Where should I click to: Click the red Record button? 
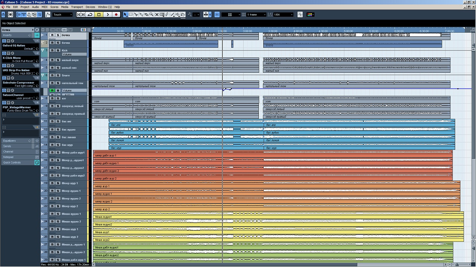point(116,14)
